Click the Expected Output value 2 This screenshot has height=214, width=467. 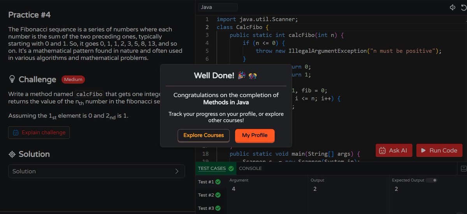[x=396, y=189]
